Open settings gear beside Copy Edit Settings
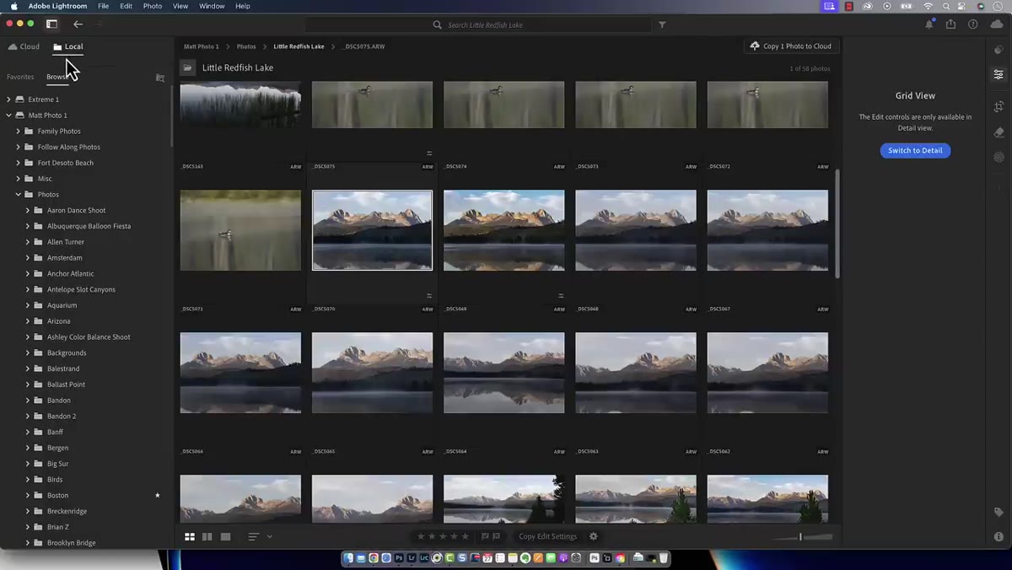Image resolution: width=1012 pixels, height=570 pixels. (x=593, y=536)
